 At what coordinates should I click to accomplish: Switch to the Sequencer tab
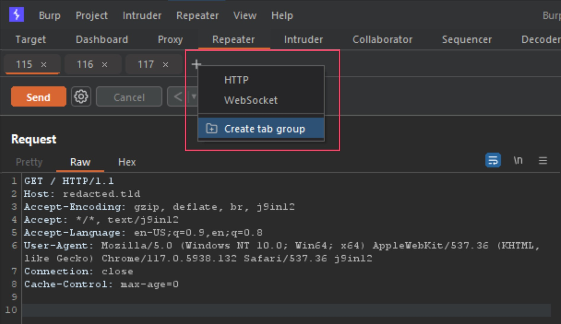pyautogui.click(x=467, y=40)
